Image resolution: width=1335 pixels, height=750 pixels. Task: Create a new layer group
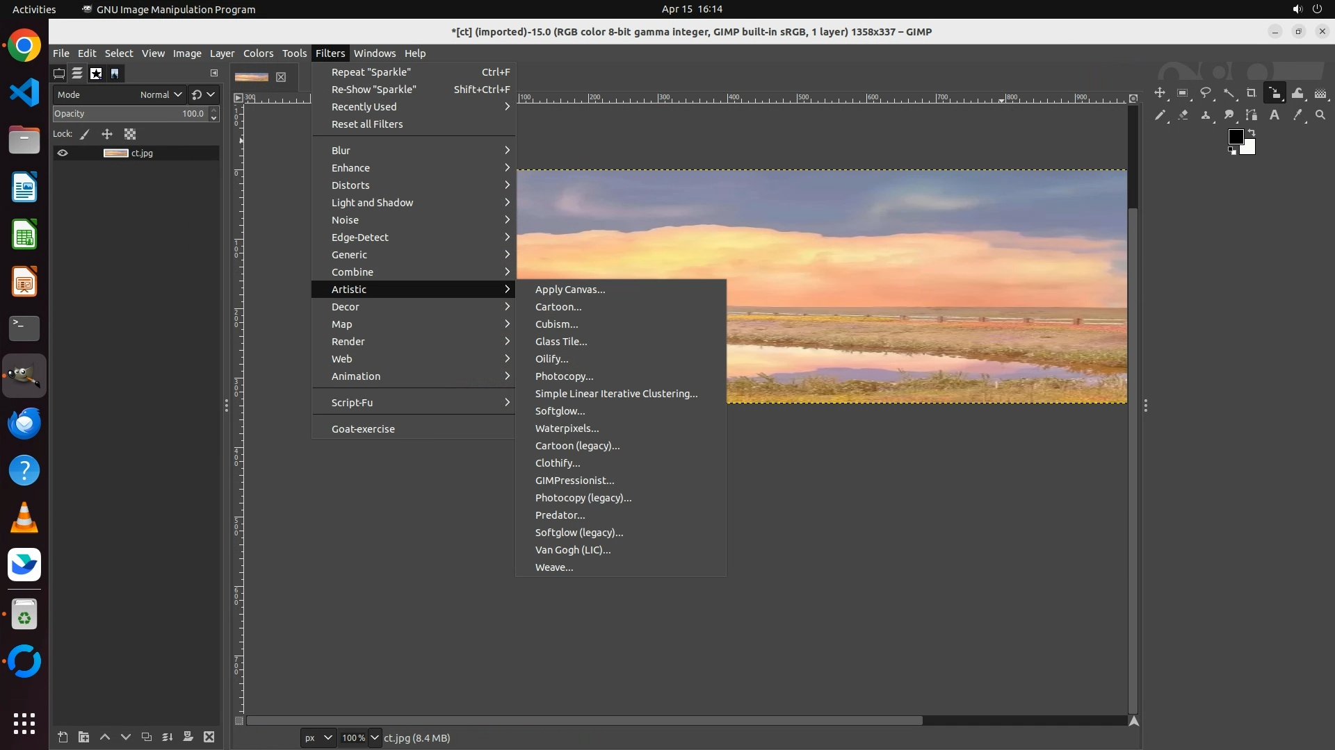83,737
